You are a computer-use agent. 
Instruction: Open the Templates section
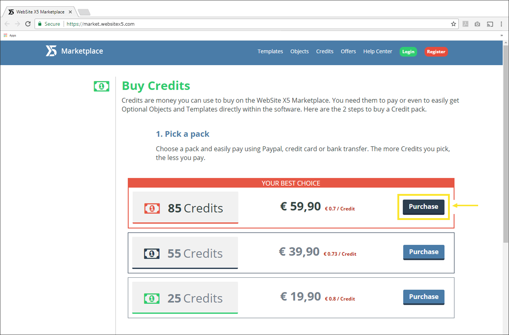[x=270, y=51]
